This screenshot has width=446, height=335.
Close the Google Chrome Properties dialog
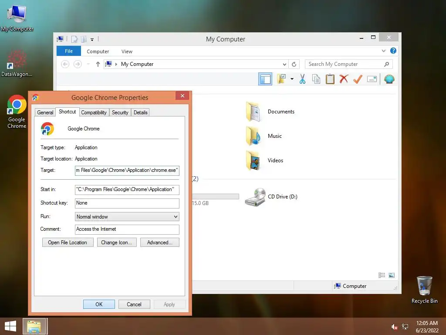[x=182, y=96]
